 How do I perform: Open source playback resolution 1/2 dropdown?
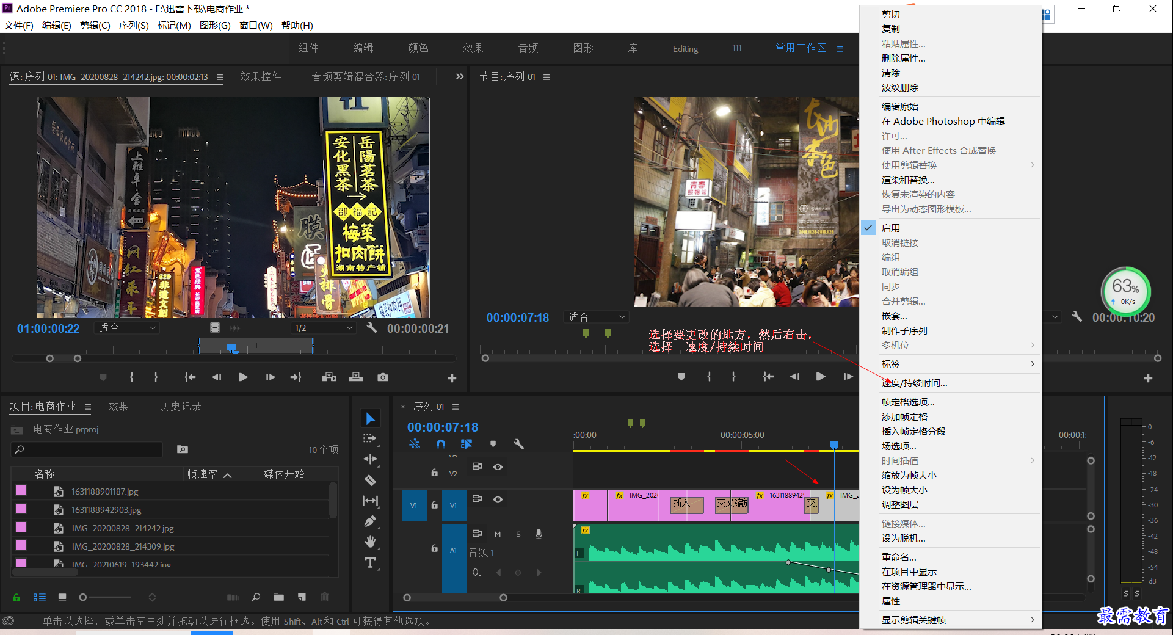[324, 328]
